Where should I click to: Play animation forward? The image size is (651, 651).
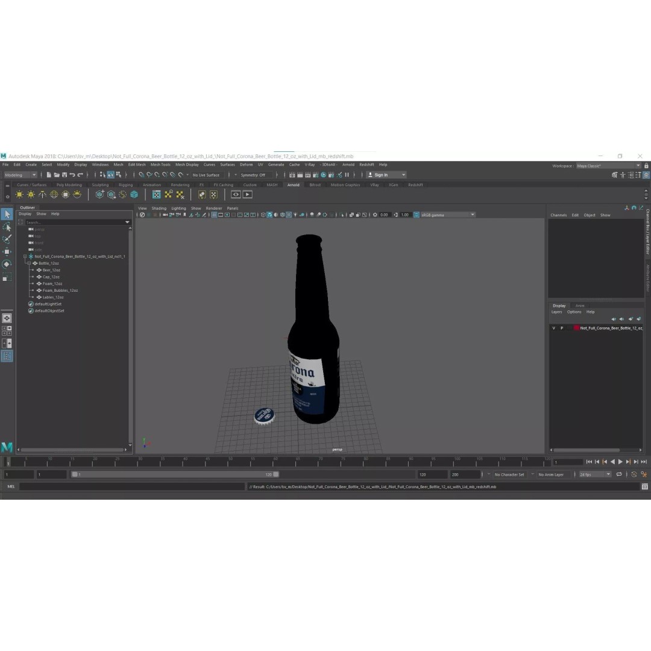(x=620, y=462)
